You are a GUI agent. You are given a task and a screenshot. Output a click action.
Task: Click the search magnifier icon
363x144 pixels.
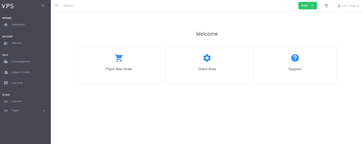pyautogui.click(x=57, y=6)
